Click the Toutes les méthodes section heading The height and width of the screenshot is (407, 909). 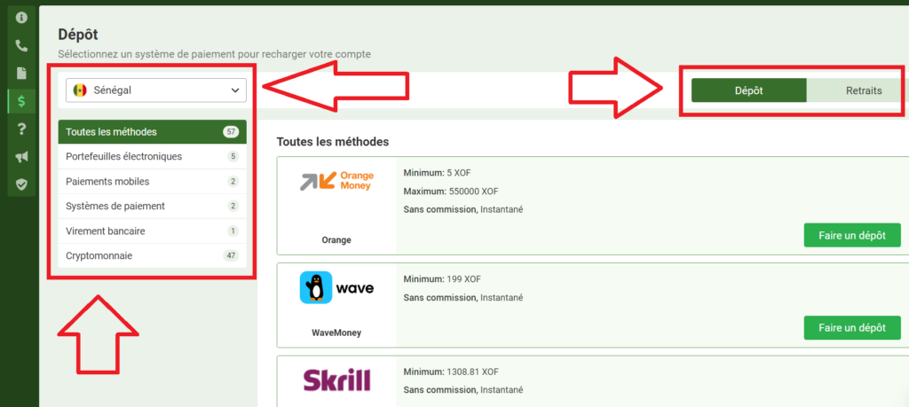[x=333, y=141]
